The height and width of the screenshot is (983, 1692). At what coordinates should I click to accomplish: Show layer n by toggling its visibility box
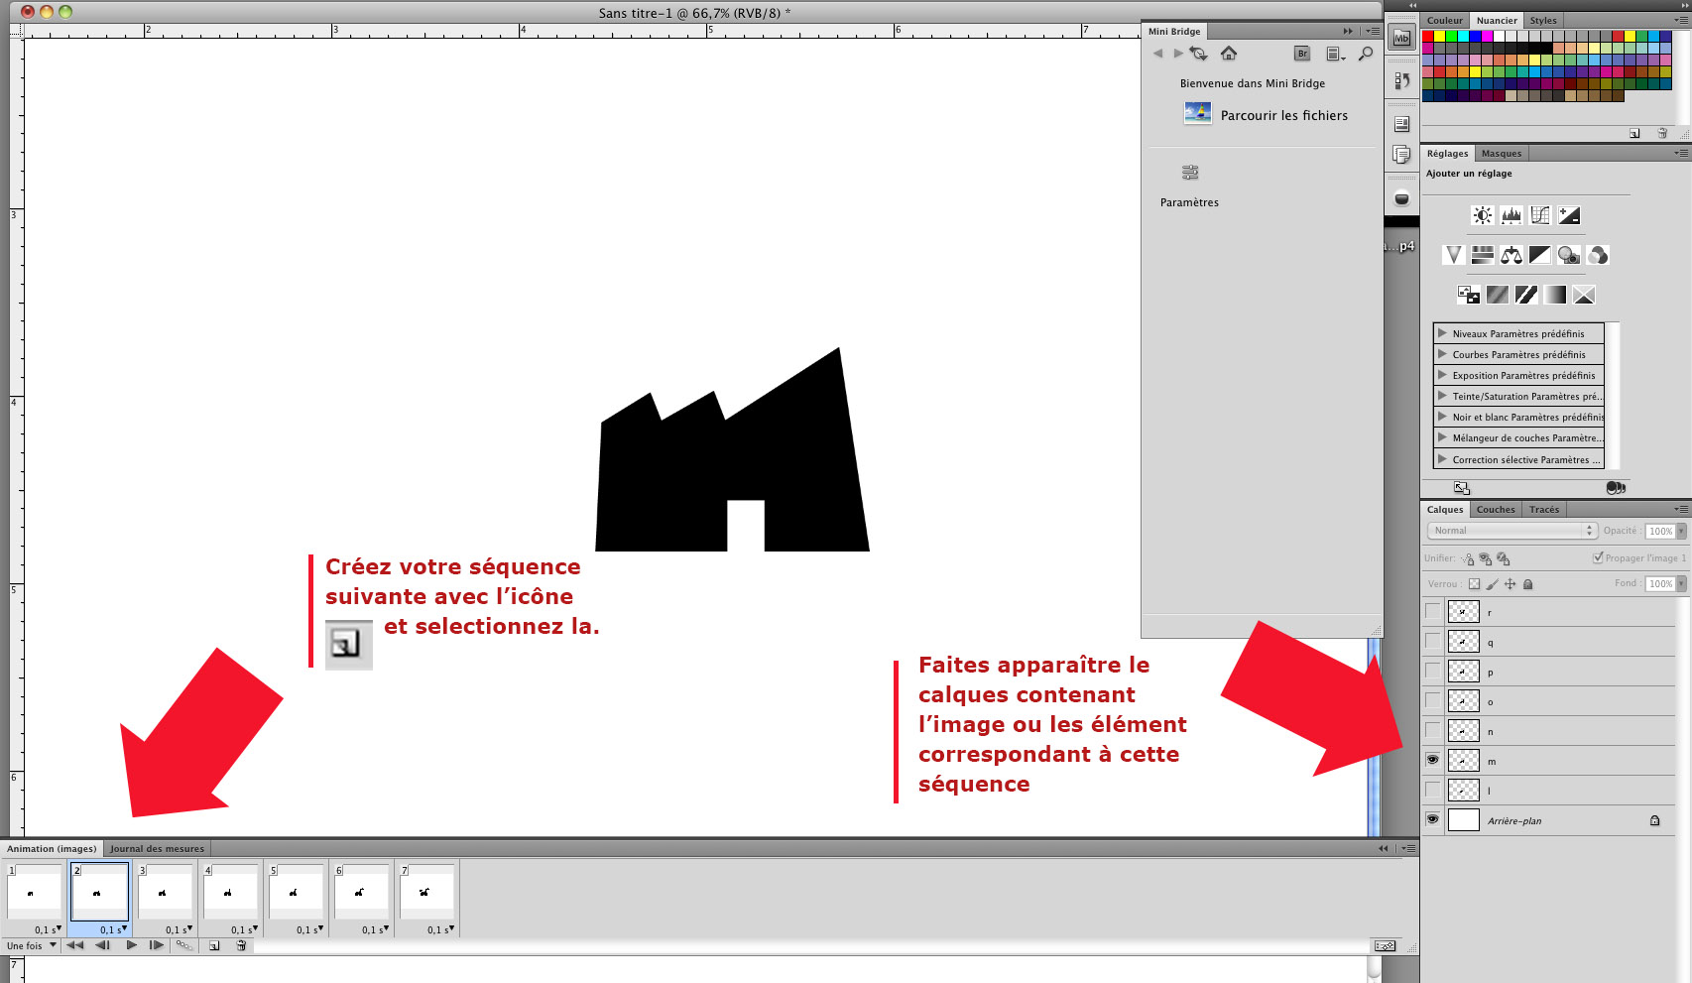(1432, 730)
